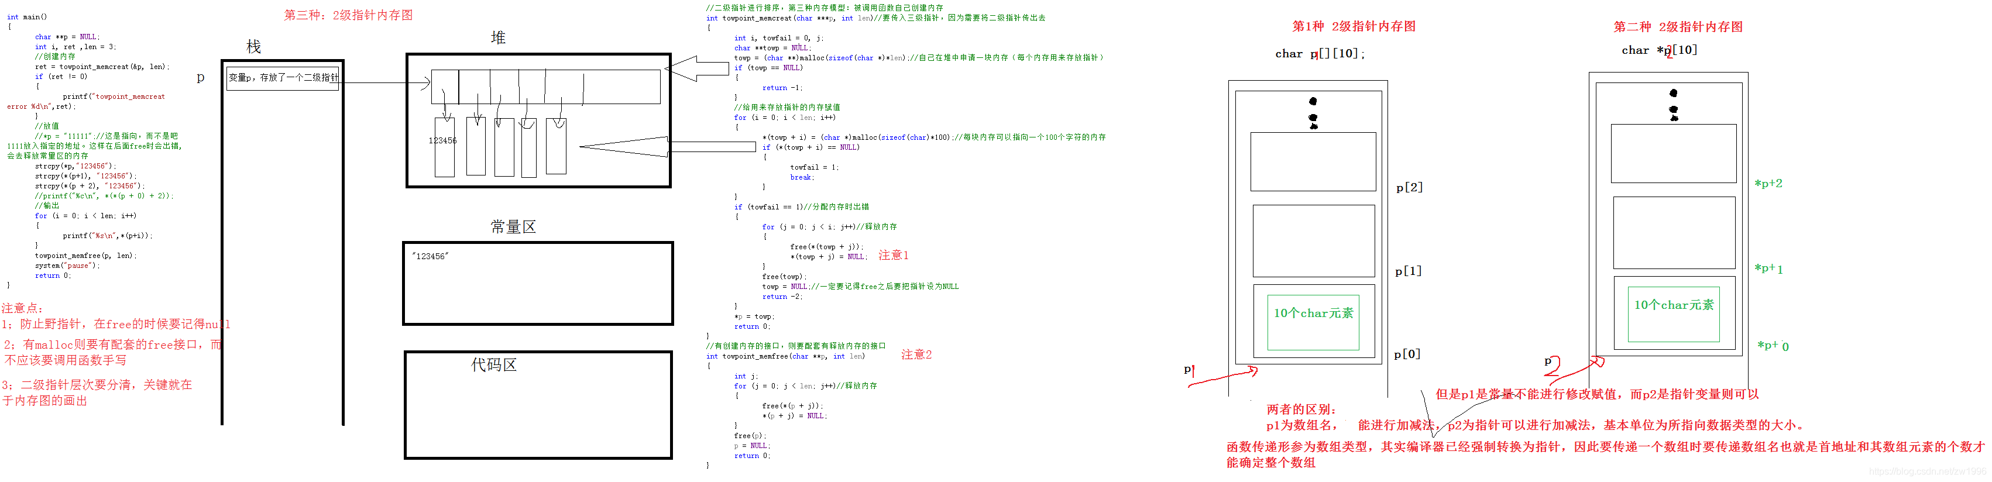Select the 'p[0]' label
Image resolution: width=1992 pixels, height=482 pixels.
1407,354
